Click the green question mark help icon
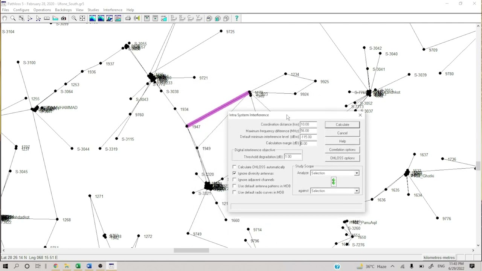Screen dimensions: 482x271 coord(236,18)
